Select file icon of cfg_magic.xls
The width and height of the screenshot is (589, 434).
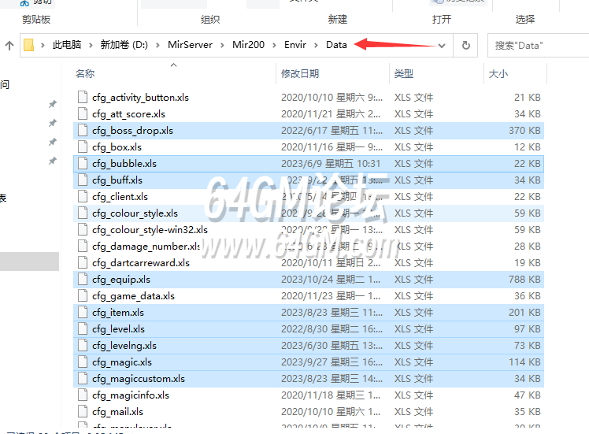tap(83, 362)
